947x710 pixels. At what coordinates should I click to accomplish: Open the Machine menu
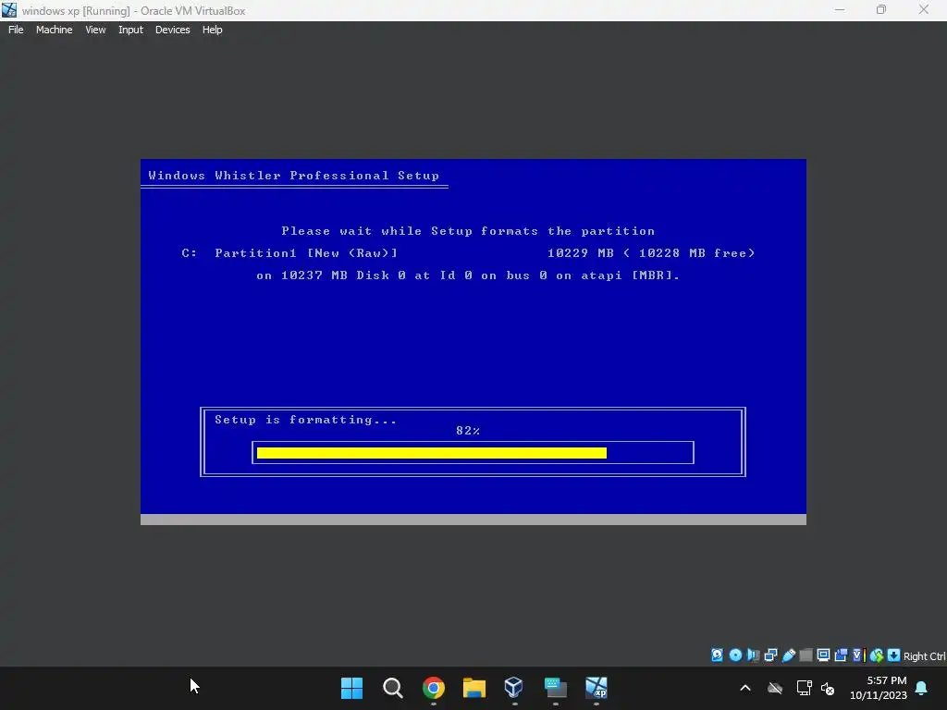(55, 30)
